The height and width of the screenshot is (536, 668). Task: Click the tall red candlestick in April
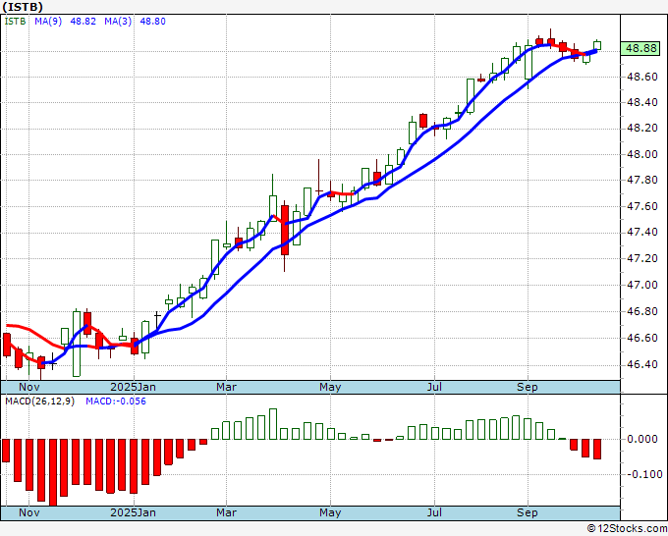tap(285, 231)
